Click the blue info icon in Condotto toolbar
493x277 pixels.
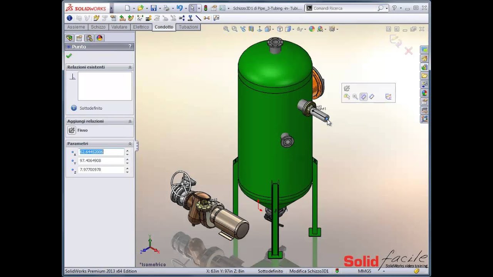[x=69, y=18]
